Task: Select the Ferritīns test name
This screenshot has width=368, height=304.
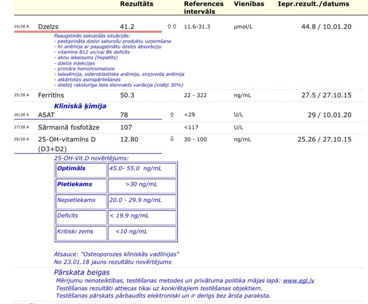Action: 51,95
